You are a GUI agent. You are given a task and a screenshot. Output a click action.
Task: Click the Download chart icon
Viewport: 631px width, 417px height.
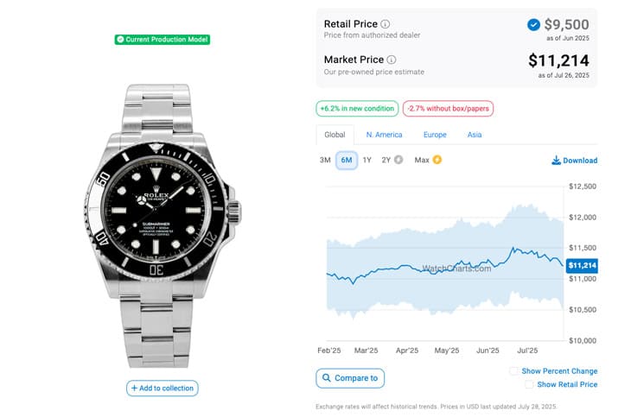tap(556, 161)
